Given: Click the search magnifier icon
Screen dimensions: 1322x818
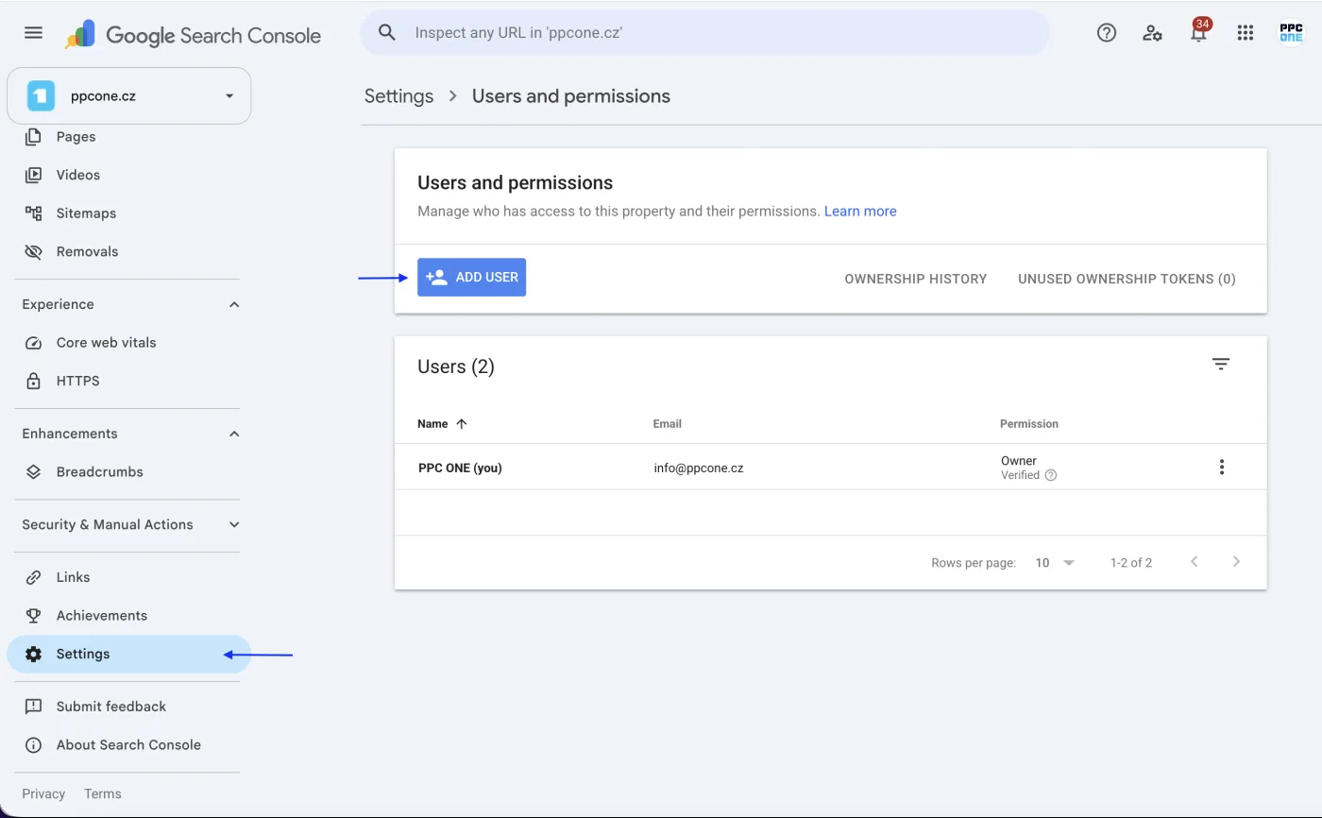Looking at the screenshot, I should (386, 33).
